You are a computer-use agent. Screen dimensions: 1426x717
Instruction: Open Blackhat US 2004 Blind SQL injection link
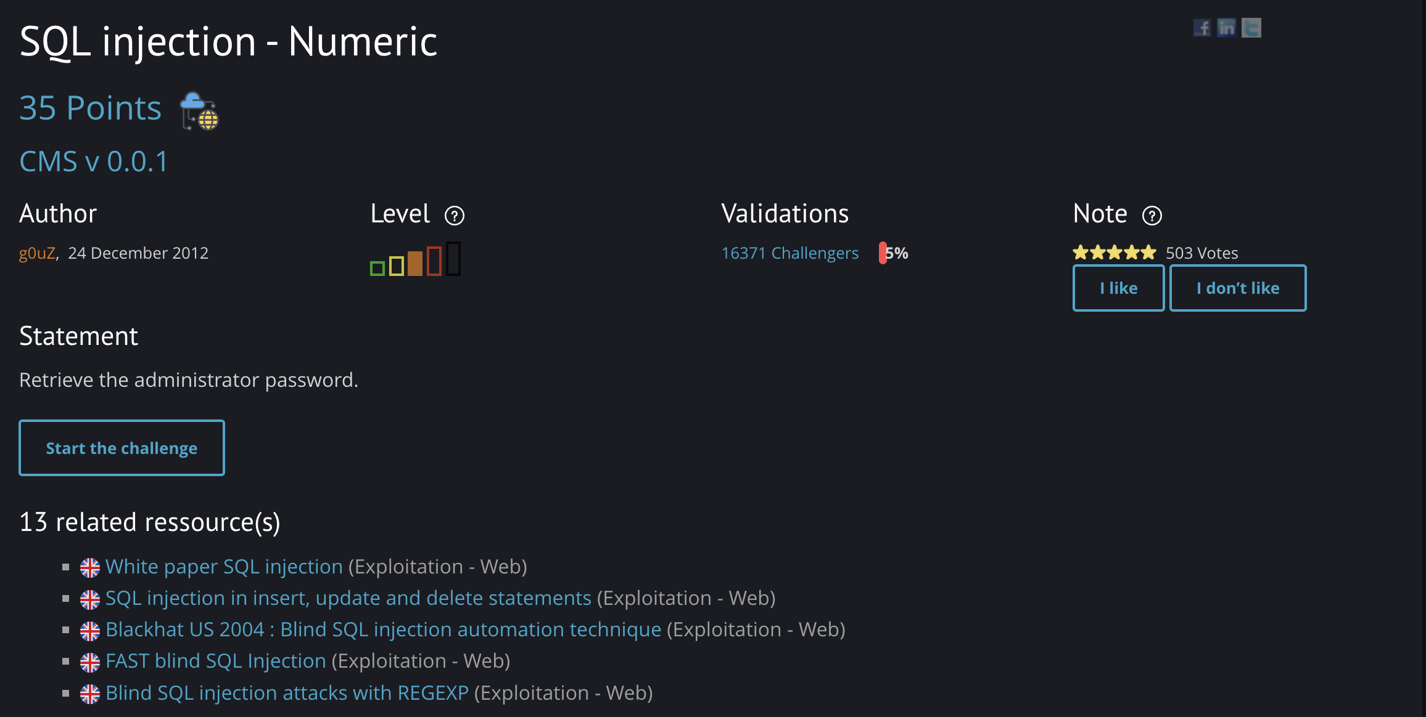(x=384, y=630)
